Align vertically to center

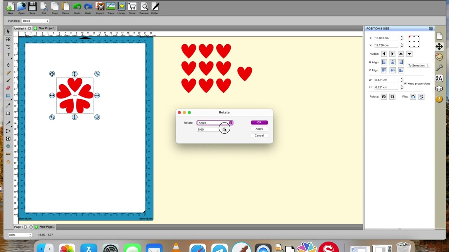coord(393,70)
